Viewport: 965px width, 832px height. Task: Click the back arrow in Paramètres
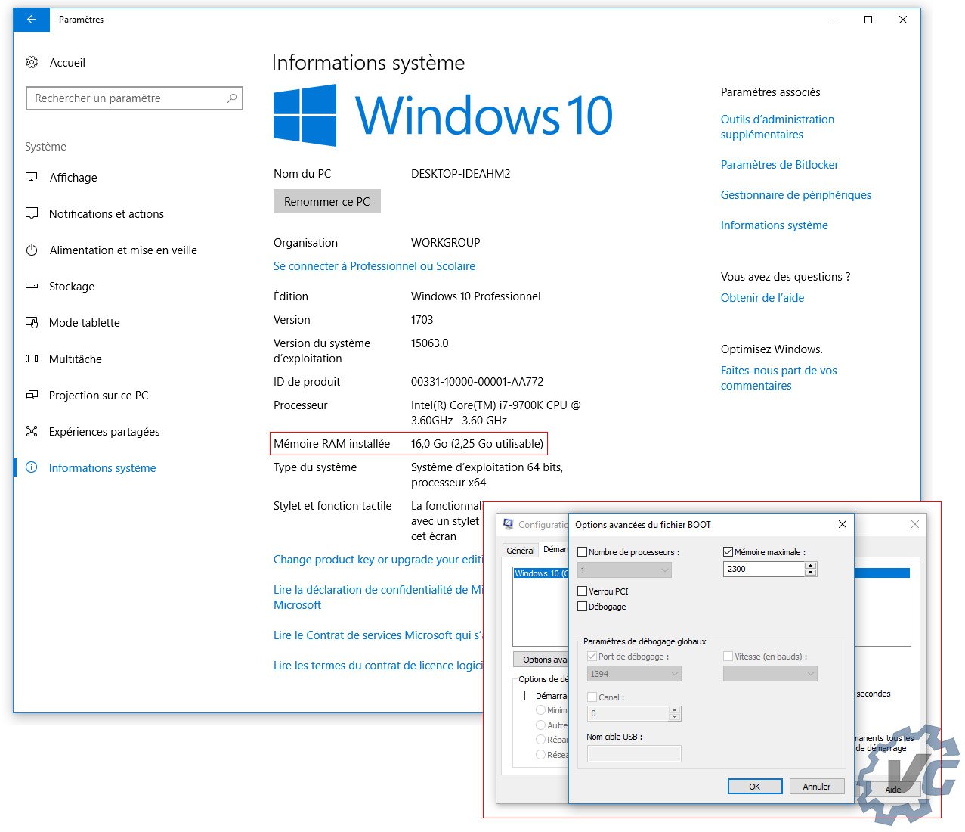pyautogui.click(x=32, y=20)
